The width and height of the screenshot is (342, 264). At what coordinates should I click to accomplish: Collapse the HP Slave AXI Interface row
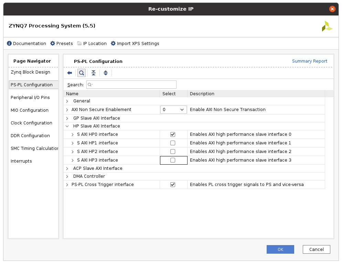click(67, 126)
